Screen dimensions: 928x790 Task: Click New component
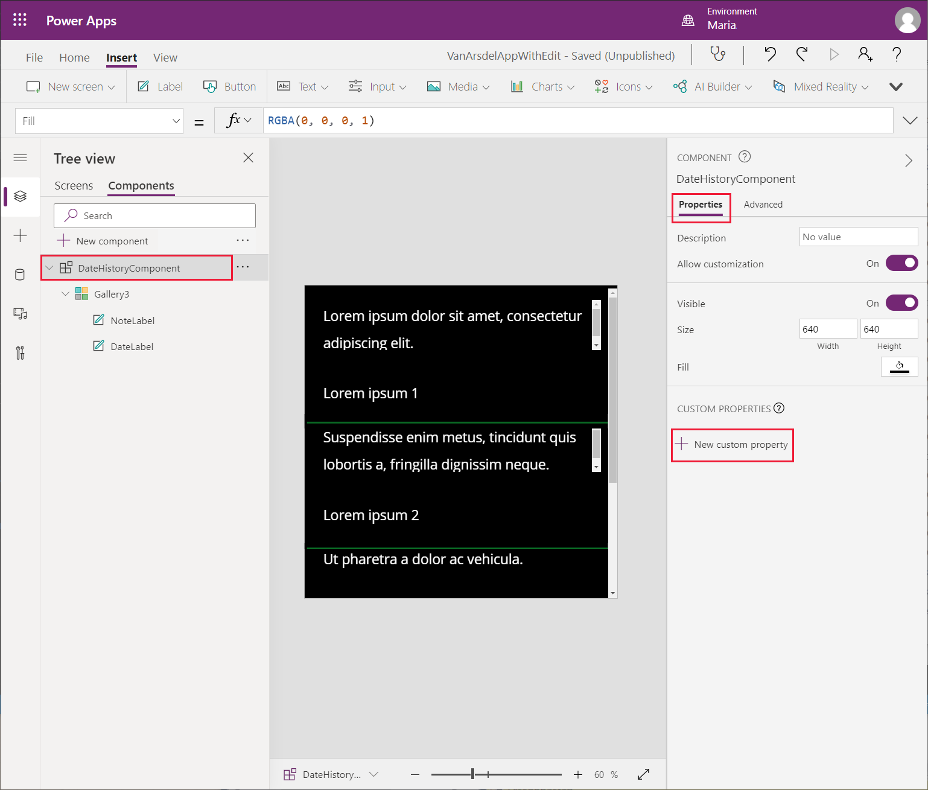103,241
